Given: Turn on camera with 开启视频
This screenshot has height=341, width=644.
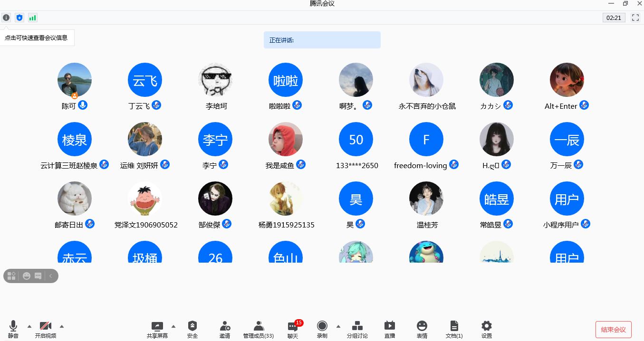Looking at the screenshot, I should pyautogui.click(x=46, y=329).
